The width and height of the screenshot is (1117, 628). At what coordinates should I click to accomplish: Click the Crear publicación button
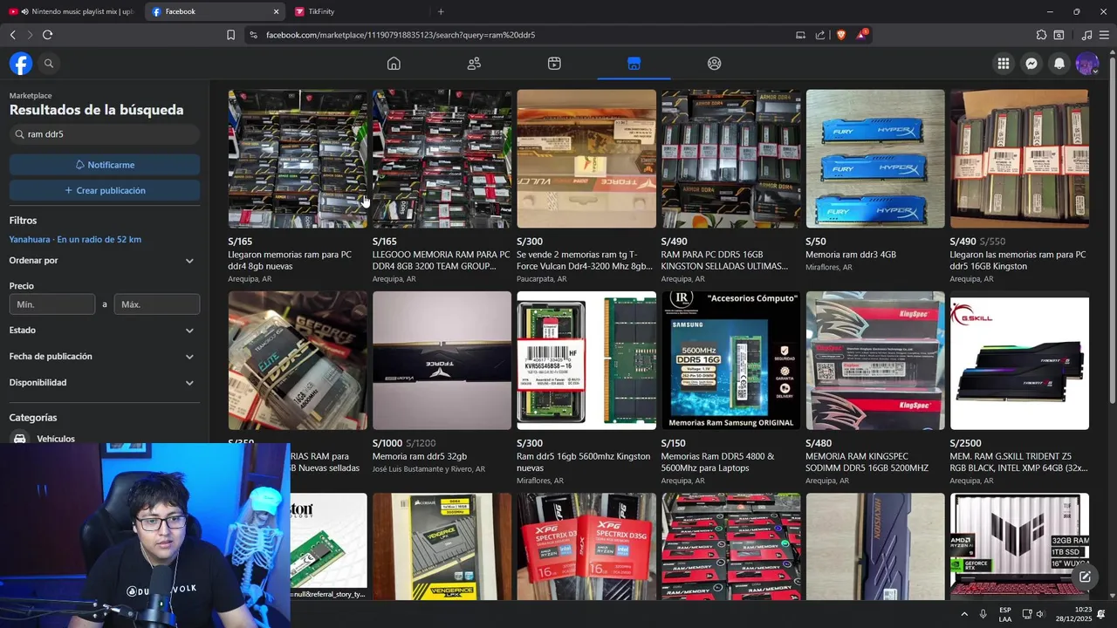(105, 190)
